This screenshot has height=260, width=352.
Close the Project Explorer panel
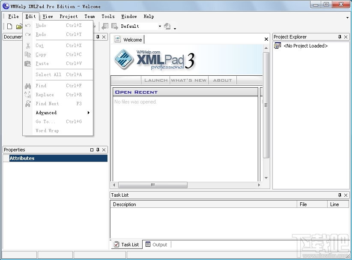346,37
